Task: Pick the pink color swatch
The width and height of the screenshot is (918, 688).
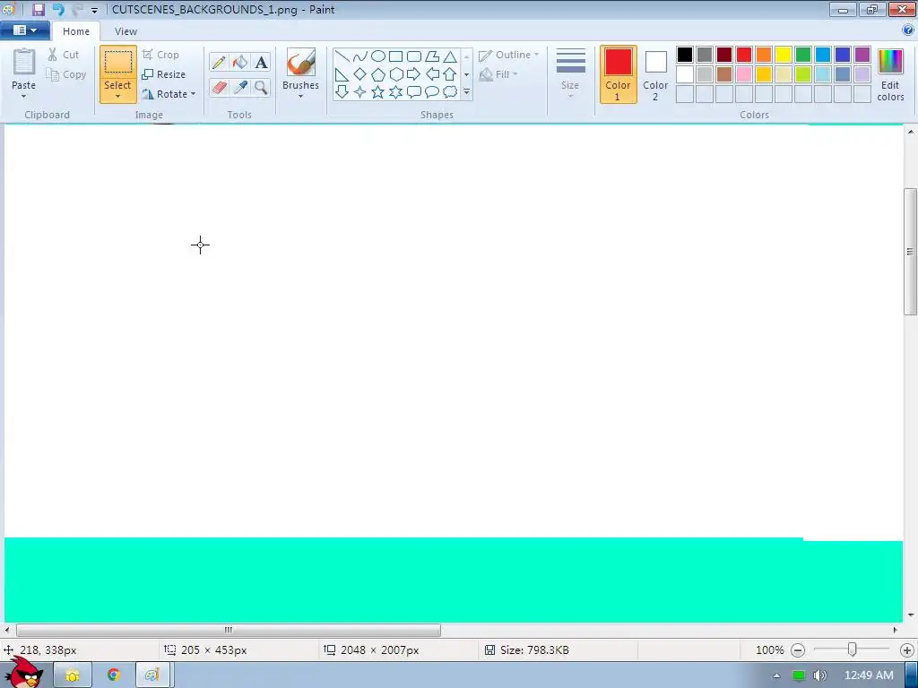Action: [744, 74]
